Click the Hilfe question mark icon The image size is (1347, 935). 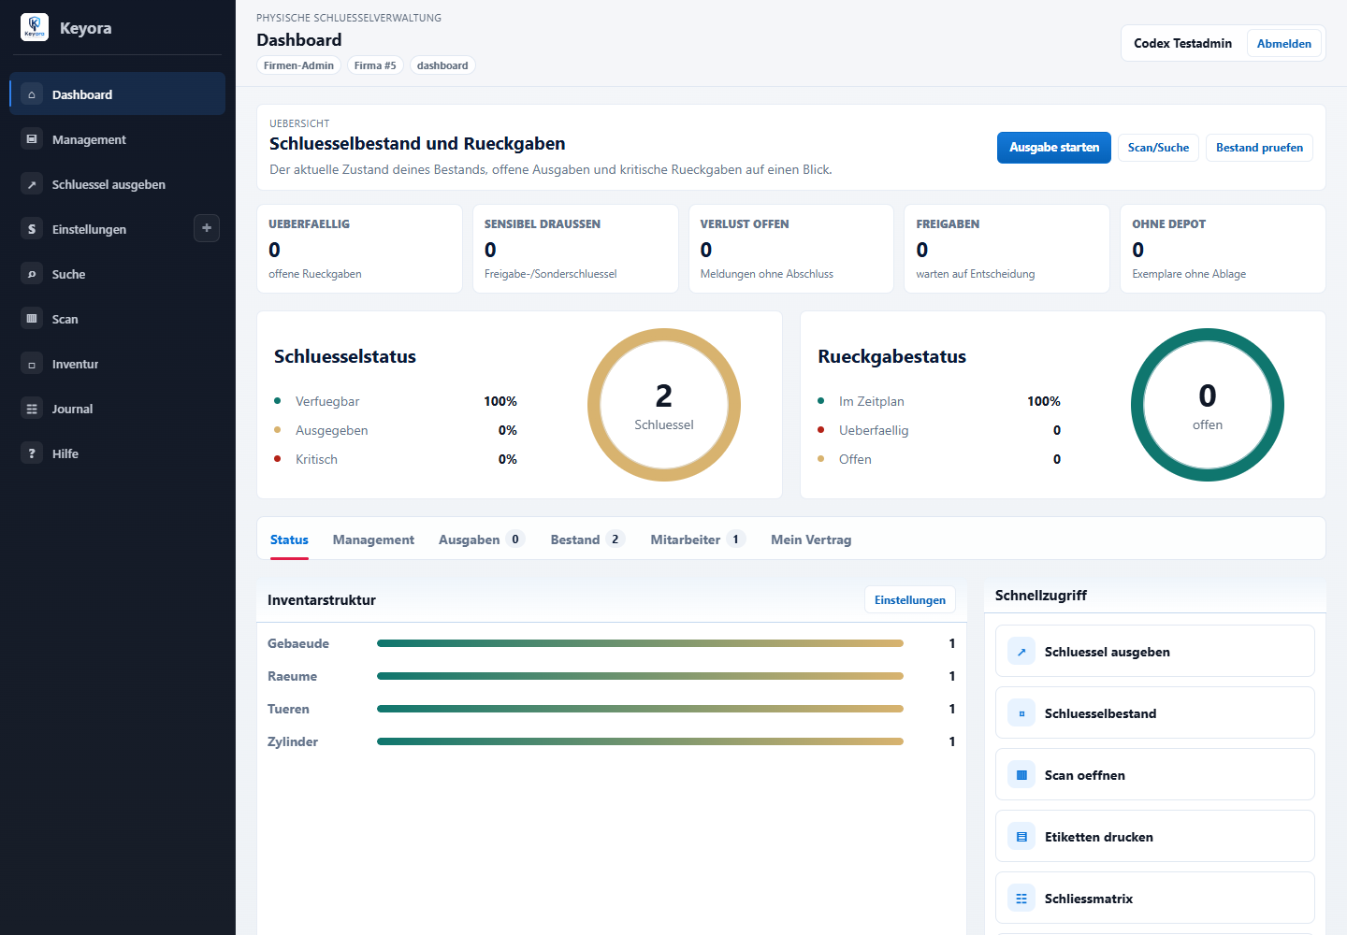pos(32,453)
